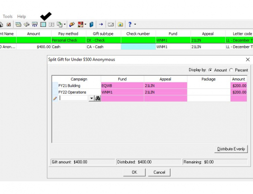Expand the red media icon dropdown arrow
This screenshot has width=253, height=194.
pyautogui.click(x=86, y=24)
